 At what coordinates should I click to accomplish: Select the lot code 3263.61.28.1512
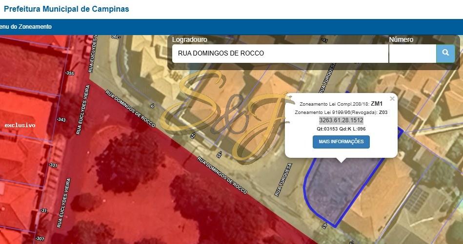click(341, 120)
